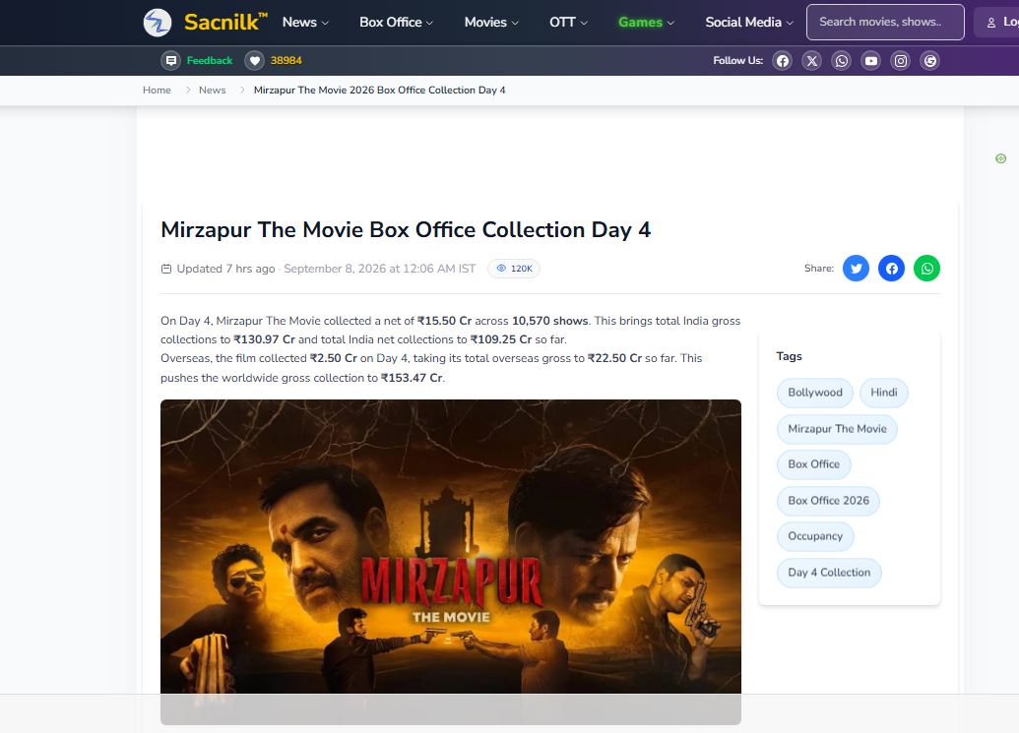Go to News breadcrumb
1019x733 pixels.
coord(212,91)
